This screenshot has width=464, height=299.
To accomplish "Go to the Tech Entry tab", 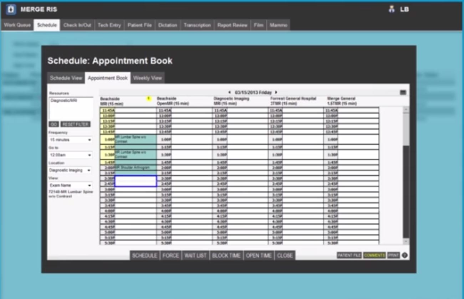I will pyautogui.click(x=109, y=25).
